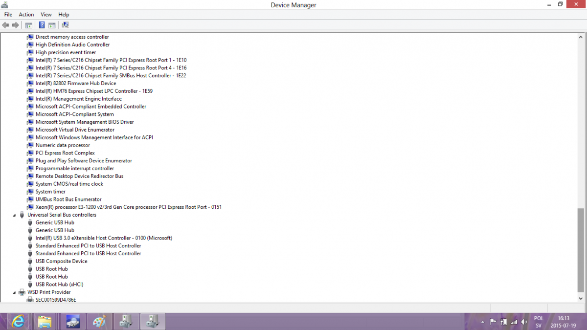Select Remote Desktop Device Redirector Bus
Screen dimensions: 587x330
pos(79,176)
